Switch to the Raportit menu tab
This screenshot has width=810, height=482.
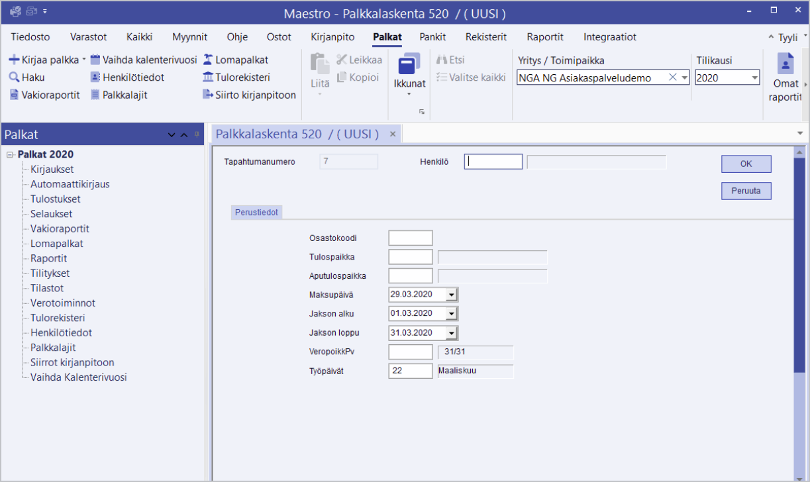tap(545, 37)
